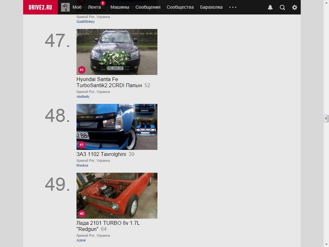Visit the Azimir user profile
The image size is (329, 247).
81,240
